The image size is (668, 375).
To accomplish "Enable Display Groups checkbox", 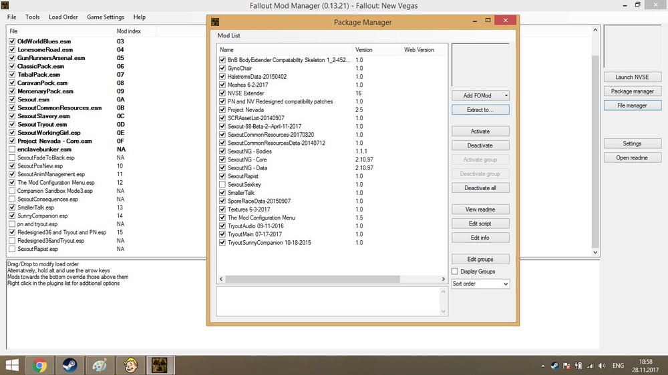I will click(x=454, y=271).
